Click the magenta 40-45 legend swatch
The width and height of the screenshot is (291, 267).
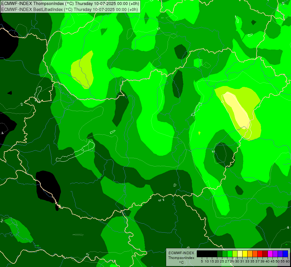[x=270, y=254]
